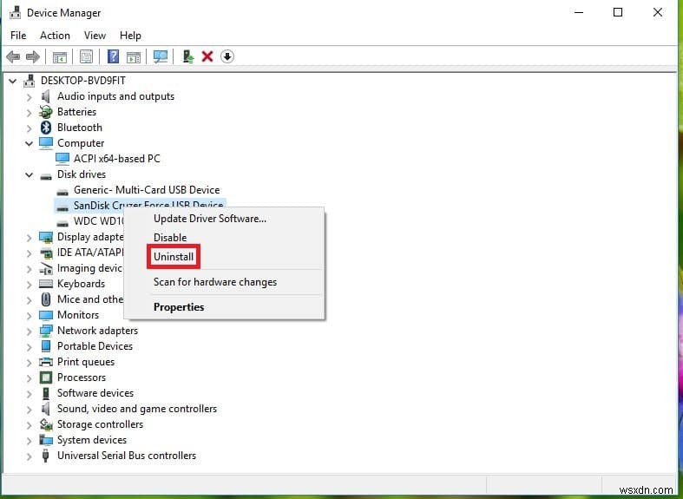Click the Audio inputs and outputs speaker icon
Screen dimensions: 683x499
[46, 96]
